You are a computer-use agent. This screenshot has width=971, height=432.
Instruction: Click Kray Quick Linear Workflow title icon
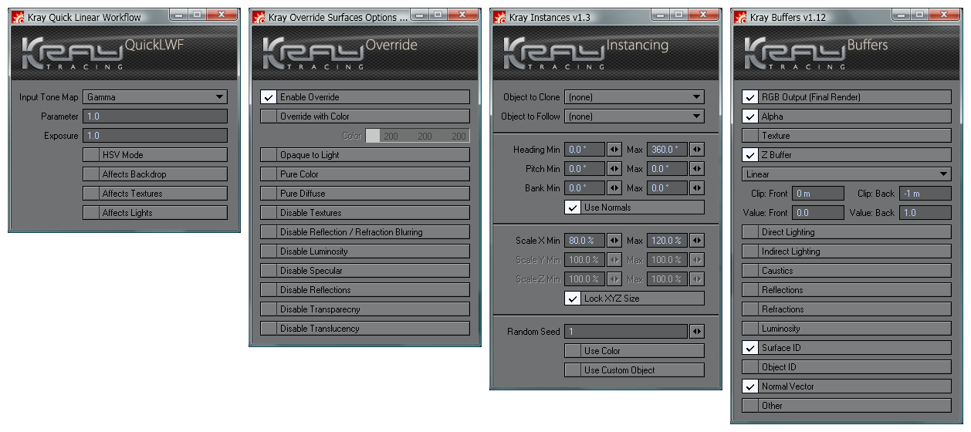point(18,17)
